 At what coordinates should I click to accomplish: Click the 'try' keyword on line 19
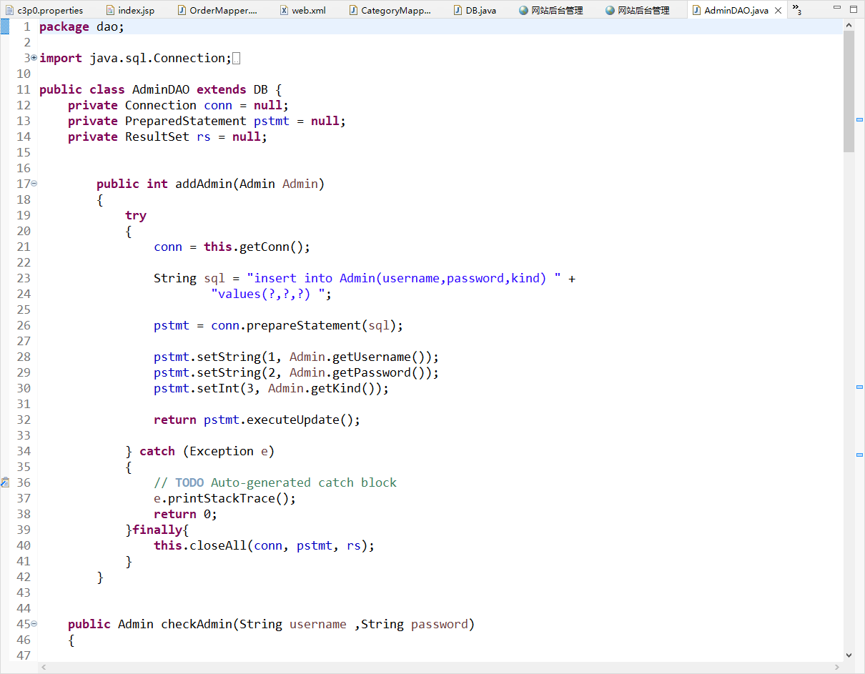[136, 215]
